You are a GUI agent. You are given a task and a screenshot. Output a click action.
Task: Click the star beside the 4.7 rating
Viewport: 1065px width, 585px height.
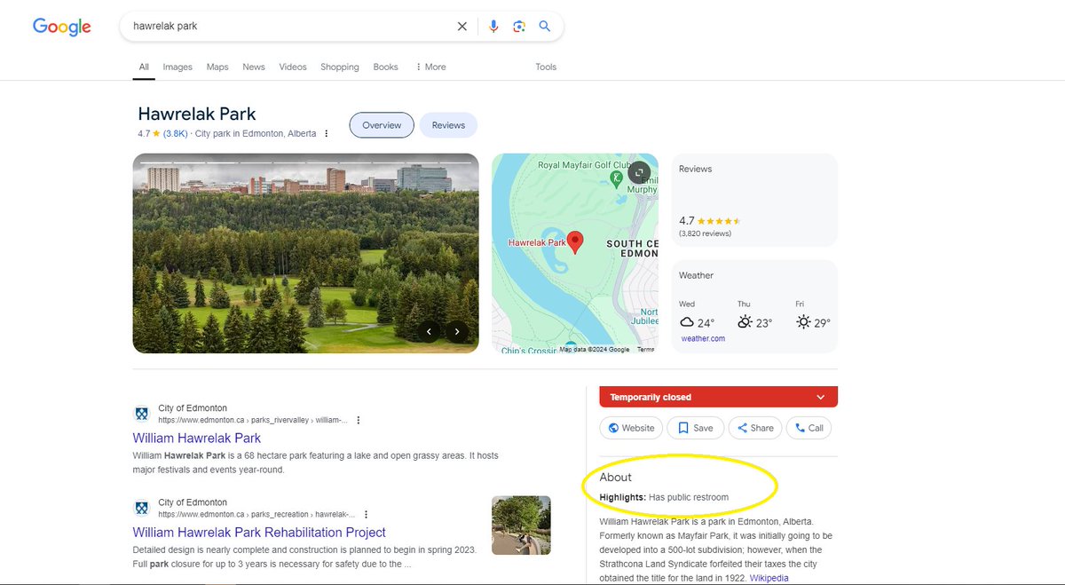click(x=156, y=134)
